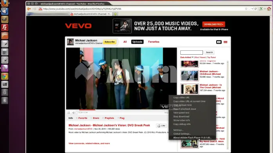Open the Info tab under video
Screen dimensions: 273x153
click(71, 118)
